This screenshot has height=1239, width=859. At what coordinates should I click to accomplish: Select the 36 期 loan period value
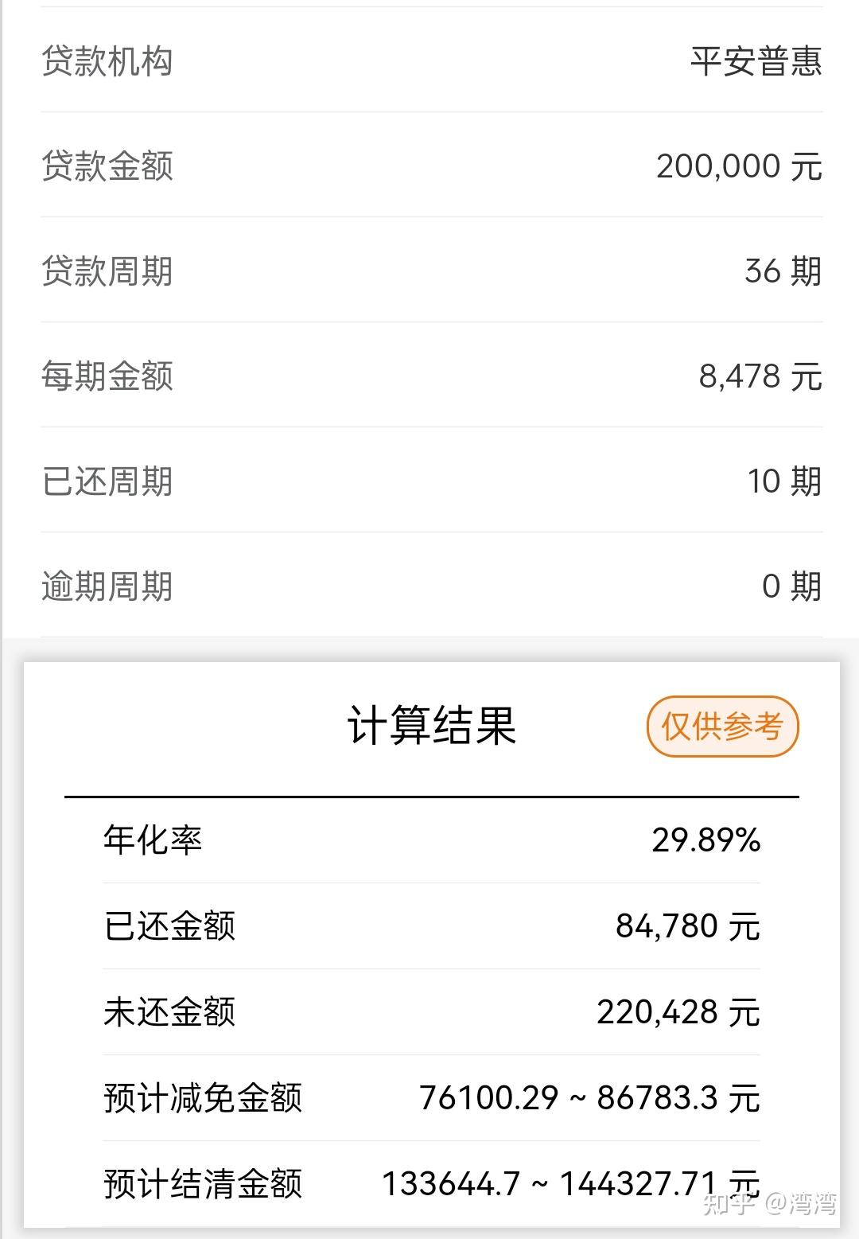(783, 271)
